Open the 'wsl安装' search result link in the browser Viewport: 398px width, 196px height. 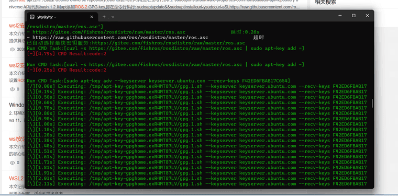tap(17, 139)
